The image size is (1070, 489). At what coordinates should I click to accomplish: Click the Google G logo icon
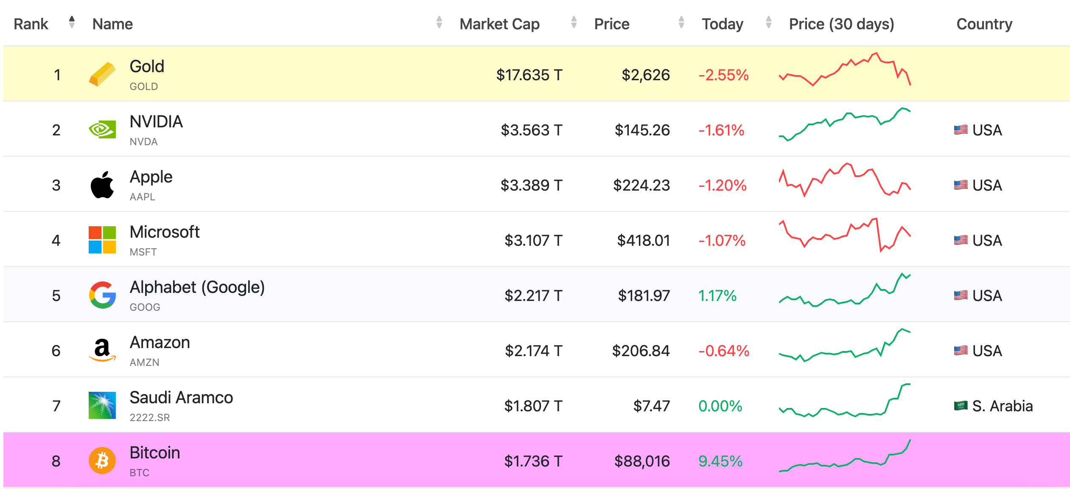(102, 295)
